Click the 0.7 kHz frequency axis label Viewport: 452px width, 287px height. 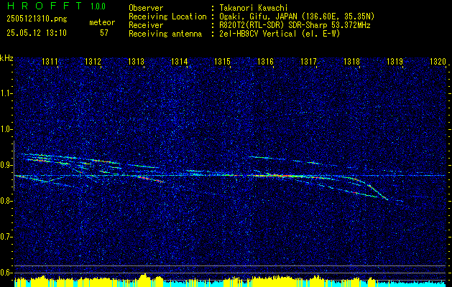5,237
